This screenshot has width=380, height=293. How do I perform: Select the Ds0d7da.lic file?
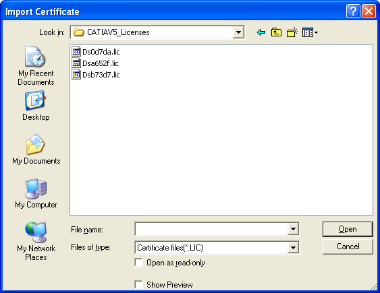coord(96,51)
